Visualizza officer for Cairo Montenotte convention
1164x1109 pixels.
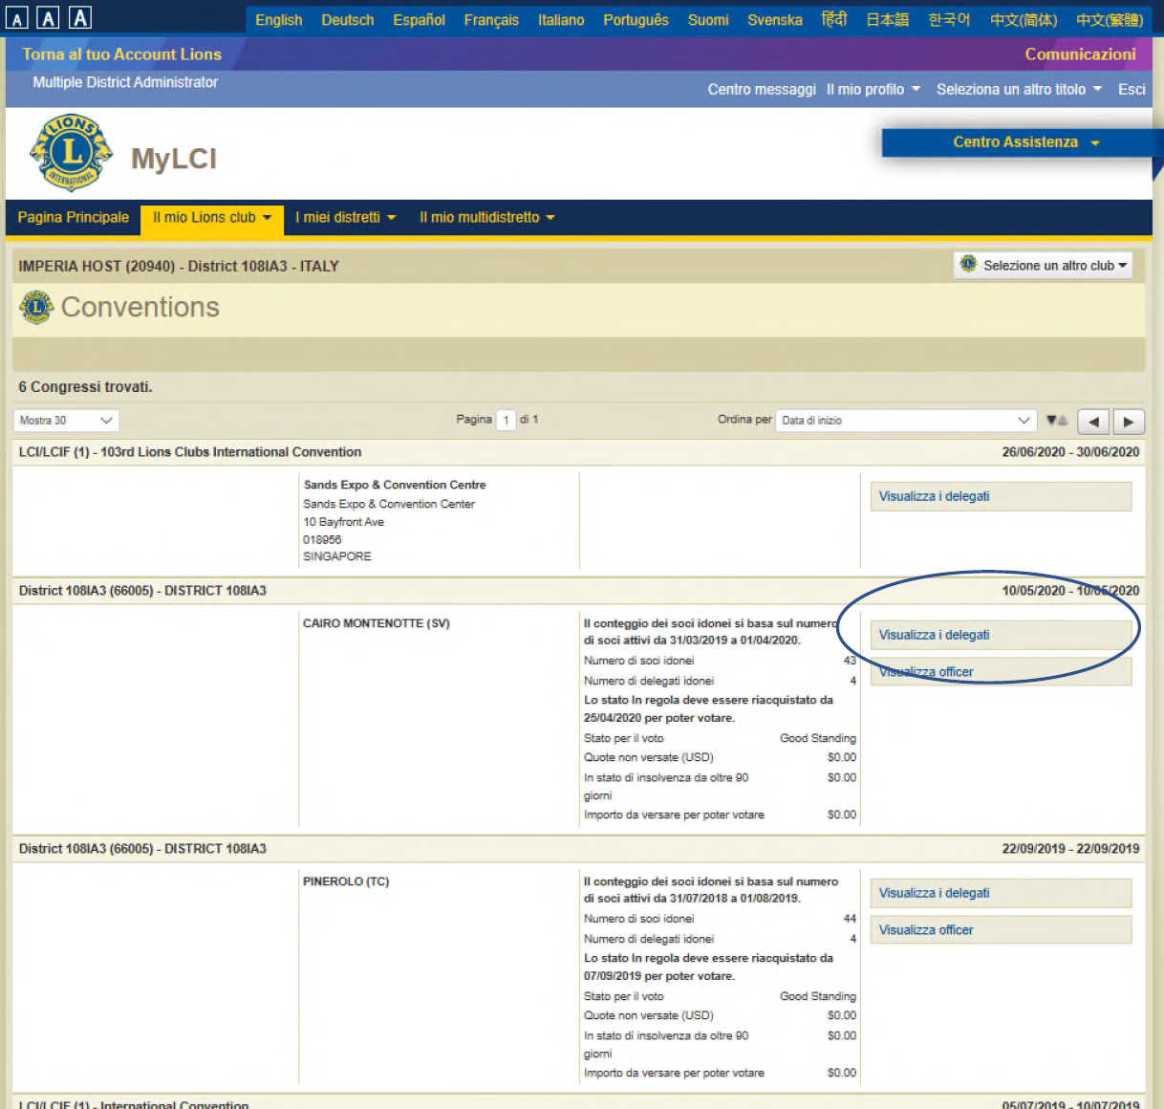click(1001, 672)
